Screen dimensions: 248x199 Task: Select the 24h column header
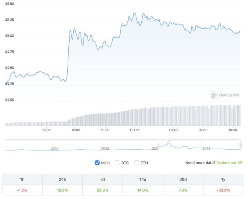[62, 179]
